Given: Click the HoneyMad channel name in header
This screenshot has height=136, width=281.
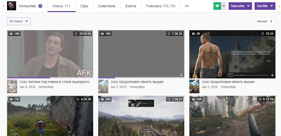Looking at the screenshot, I should point(27,6).
